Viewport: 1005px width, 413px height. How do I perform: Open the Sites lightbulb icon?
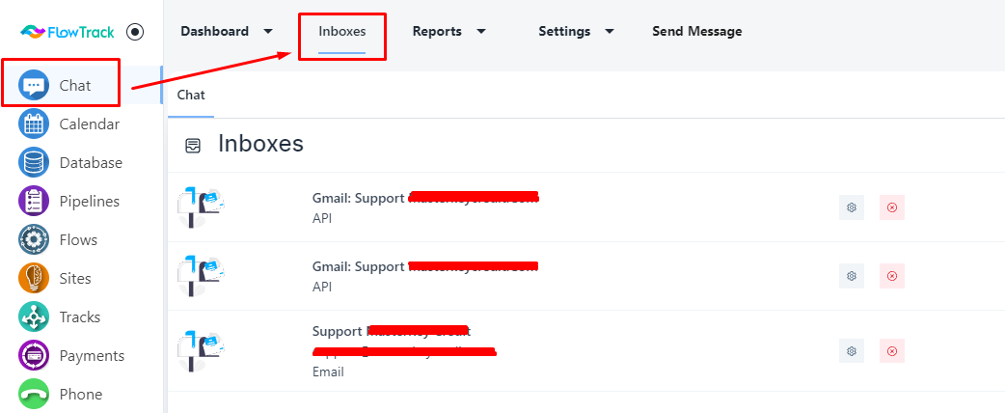click(x=34, y=278)
